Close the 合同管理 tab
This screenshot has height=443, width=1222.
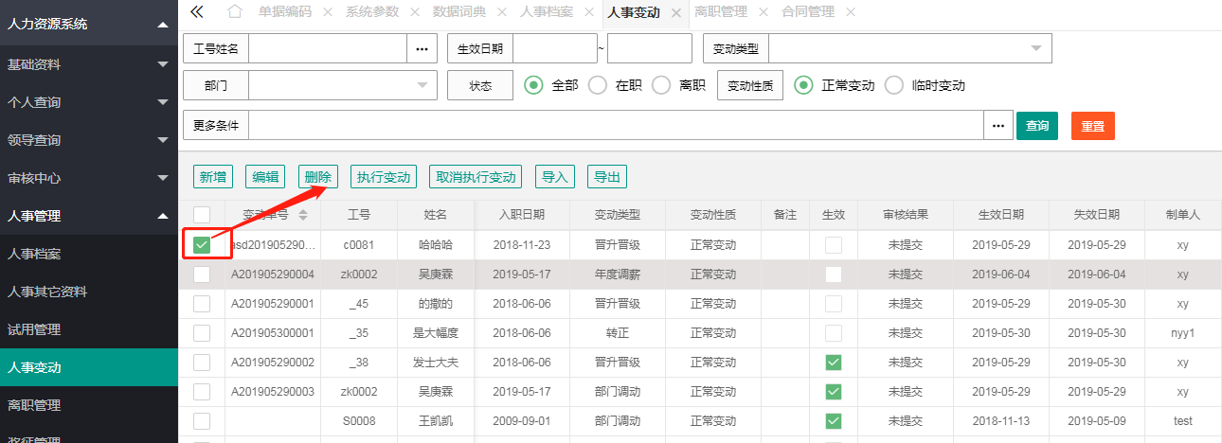[x=850, y=12]
